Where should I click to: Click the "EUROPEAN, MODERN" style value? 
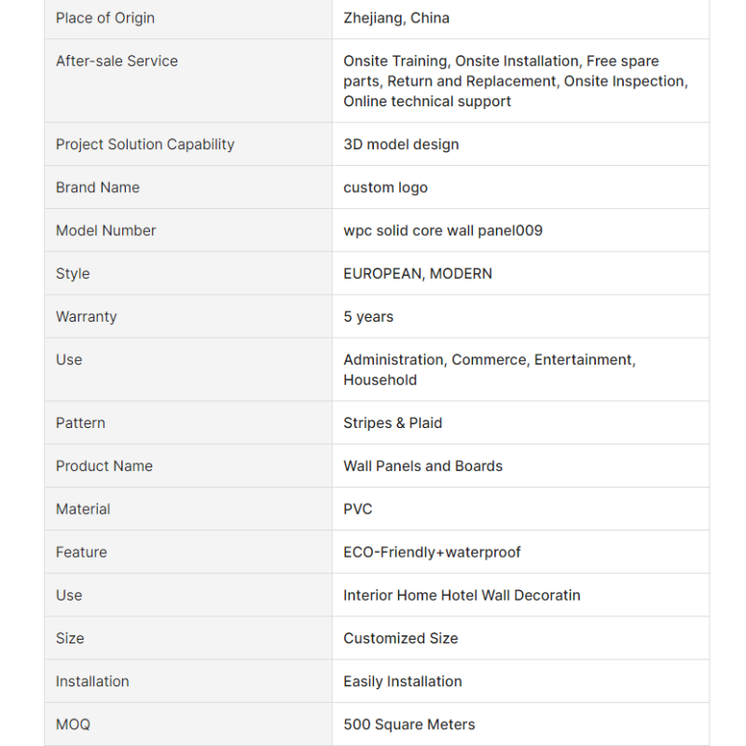[418, 273]
